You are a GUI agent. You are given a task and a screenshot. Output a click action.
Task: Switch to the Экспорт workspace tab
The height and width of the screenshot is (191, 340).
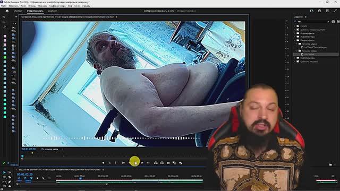click(x=52, y=11)
